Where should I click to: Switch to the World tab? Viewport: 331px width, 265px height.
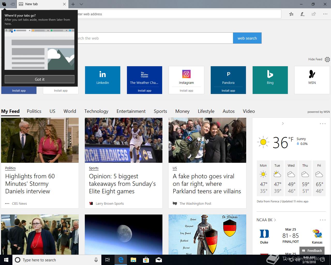pyautogui.click(x=70, y=111)
